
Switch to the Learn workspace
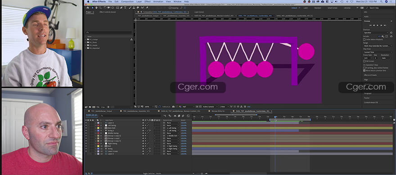tap(306, 8)
